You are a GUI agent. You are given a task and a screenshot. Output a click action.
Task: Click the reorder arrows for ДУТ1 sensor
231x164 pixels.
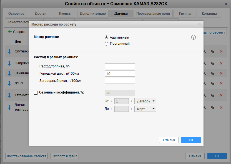[9, 83]
